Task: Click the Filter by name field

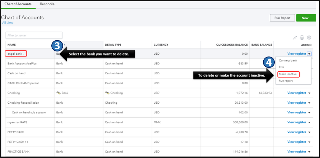Action: [34, 35]
